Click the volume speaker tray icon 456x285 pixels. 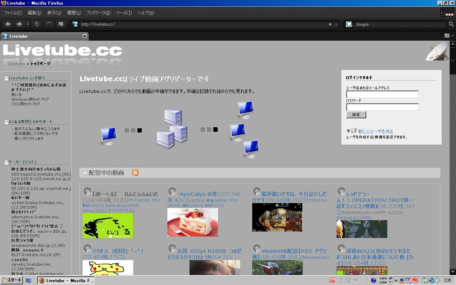437,280
